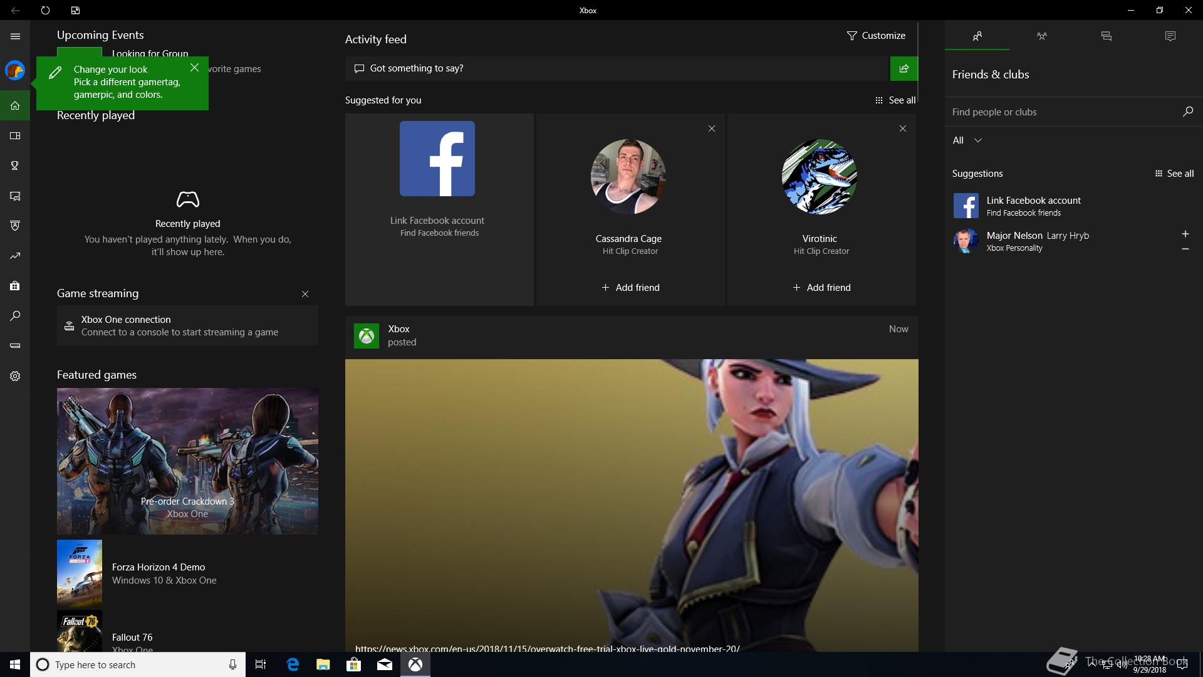Open Search magnifier in the sidebar

15,316
